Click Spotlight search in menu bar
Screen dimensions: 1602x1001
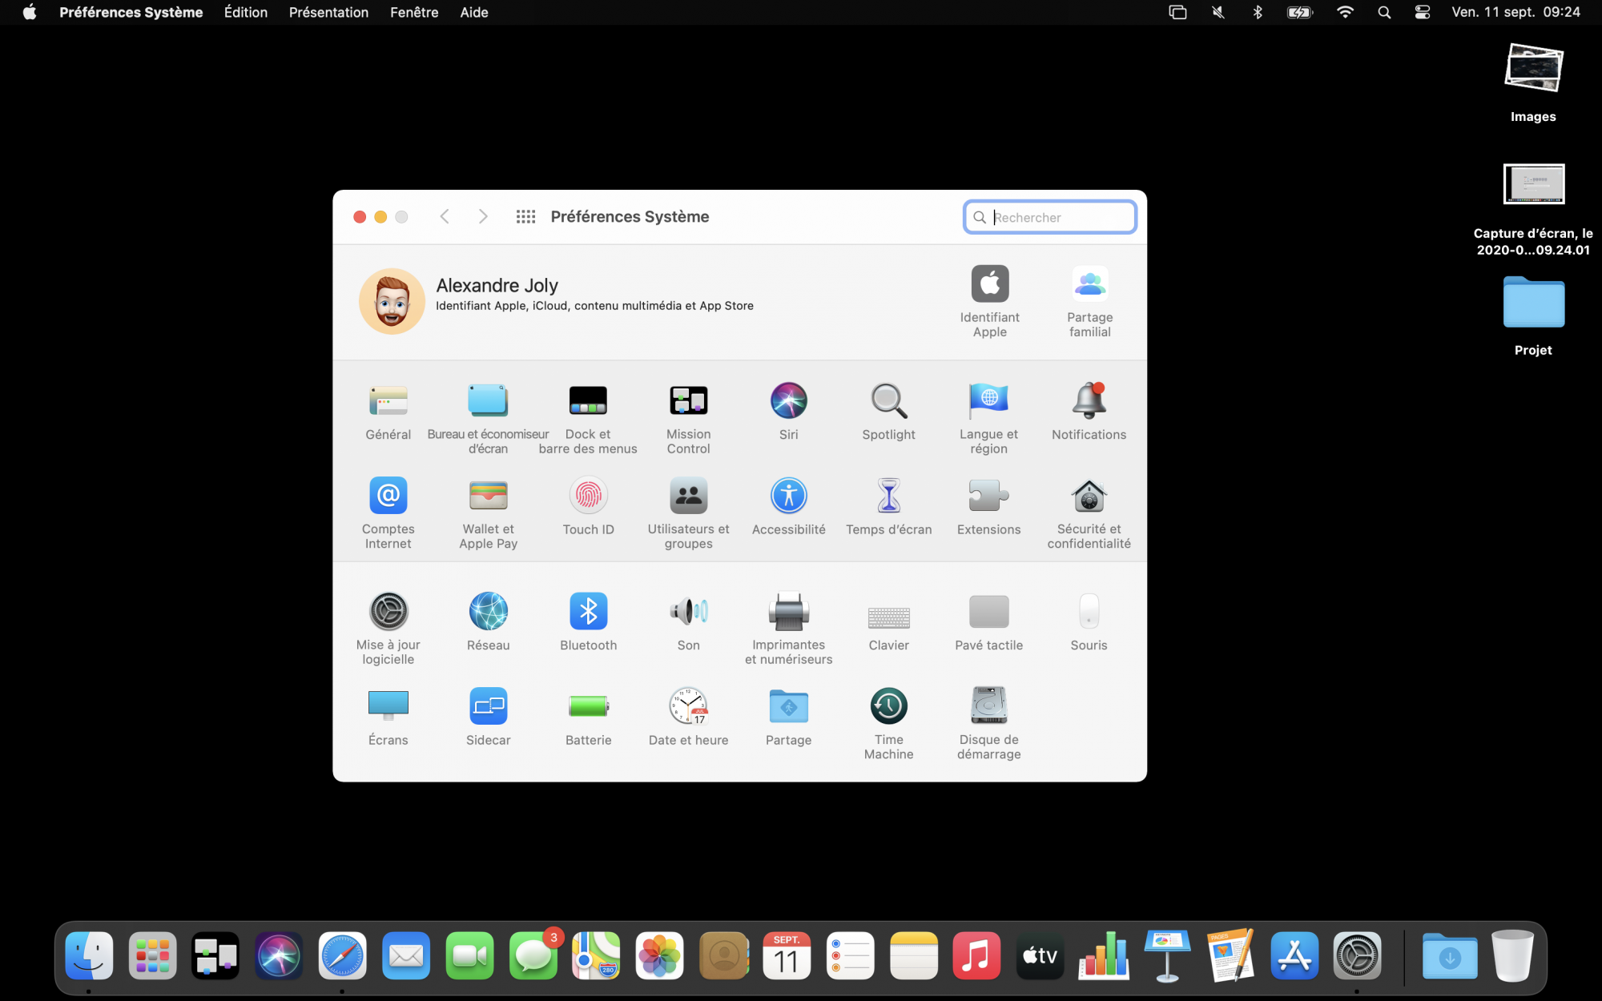click(1384, 12)
